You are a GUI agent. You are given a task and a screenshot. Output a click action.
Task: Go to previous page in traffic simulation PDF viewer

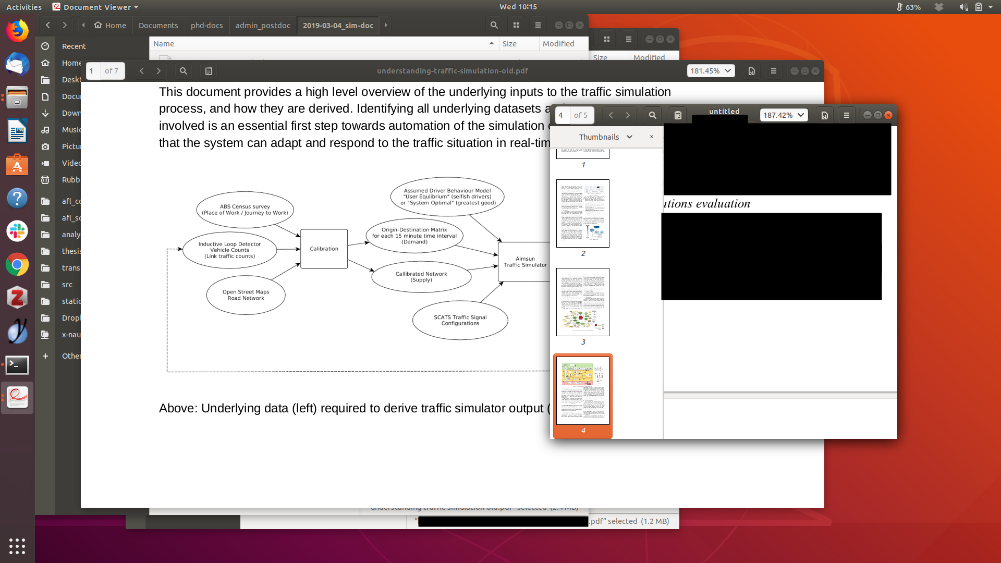click(141, 71)
